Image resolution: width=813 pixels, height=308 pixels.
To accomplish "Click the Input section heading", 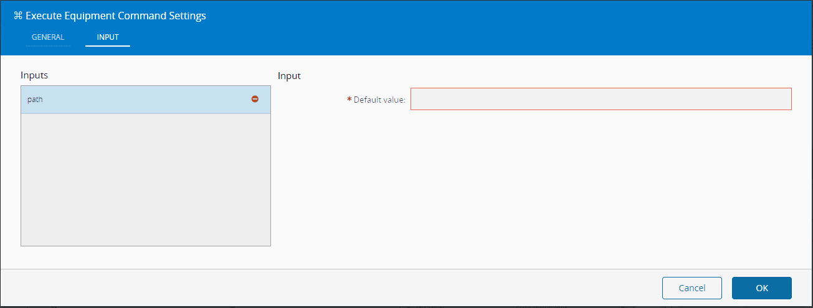I will click(289, 76).
